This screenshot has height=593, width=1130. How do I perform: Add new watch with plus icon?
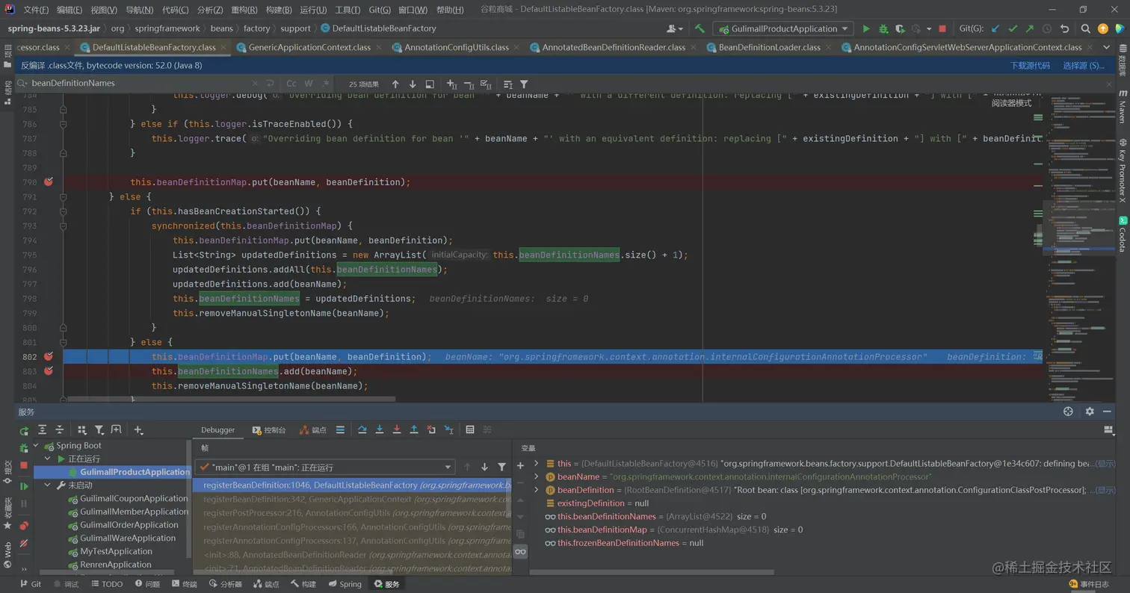click(521, 466)
